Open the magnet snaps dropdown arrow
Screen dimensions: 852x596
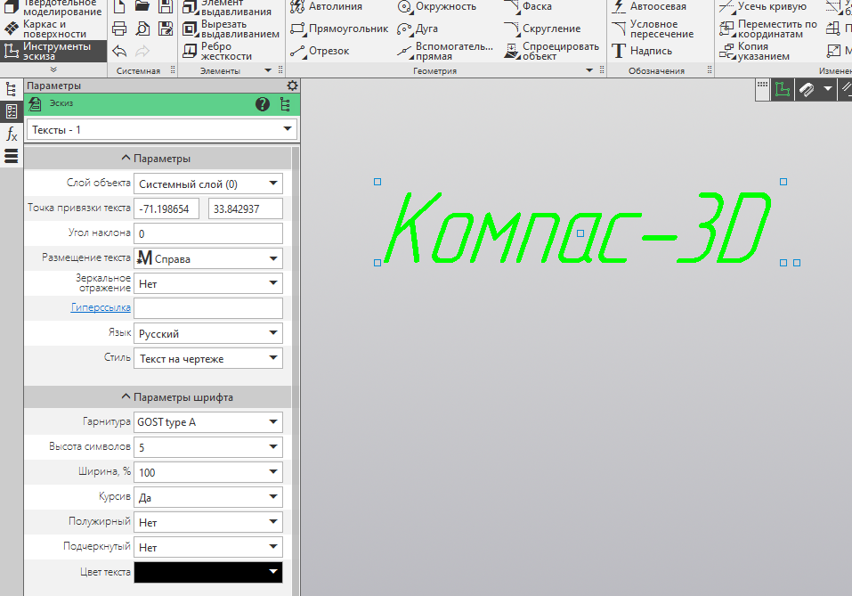point(827,88)
